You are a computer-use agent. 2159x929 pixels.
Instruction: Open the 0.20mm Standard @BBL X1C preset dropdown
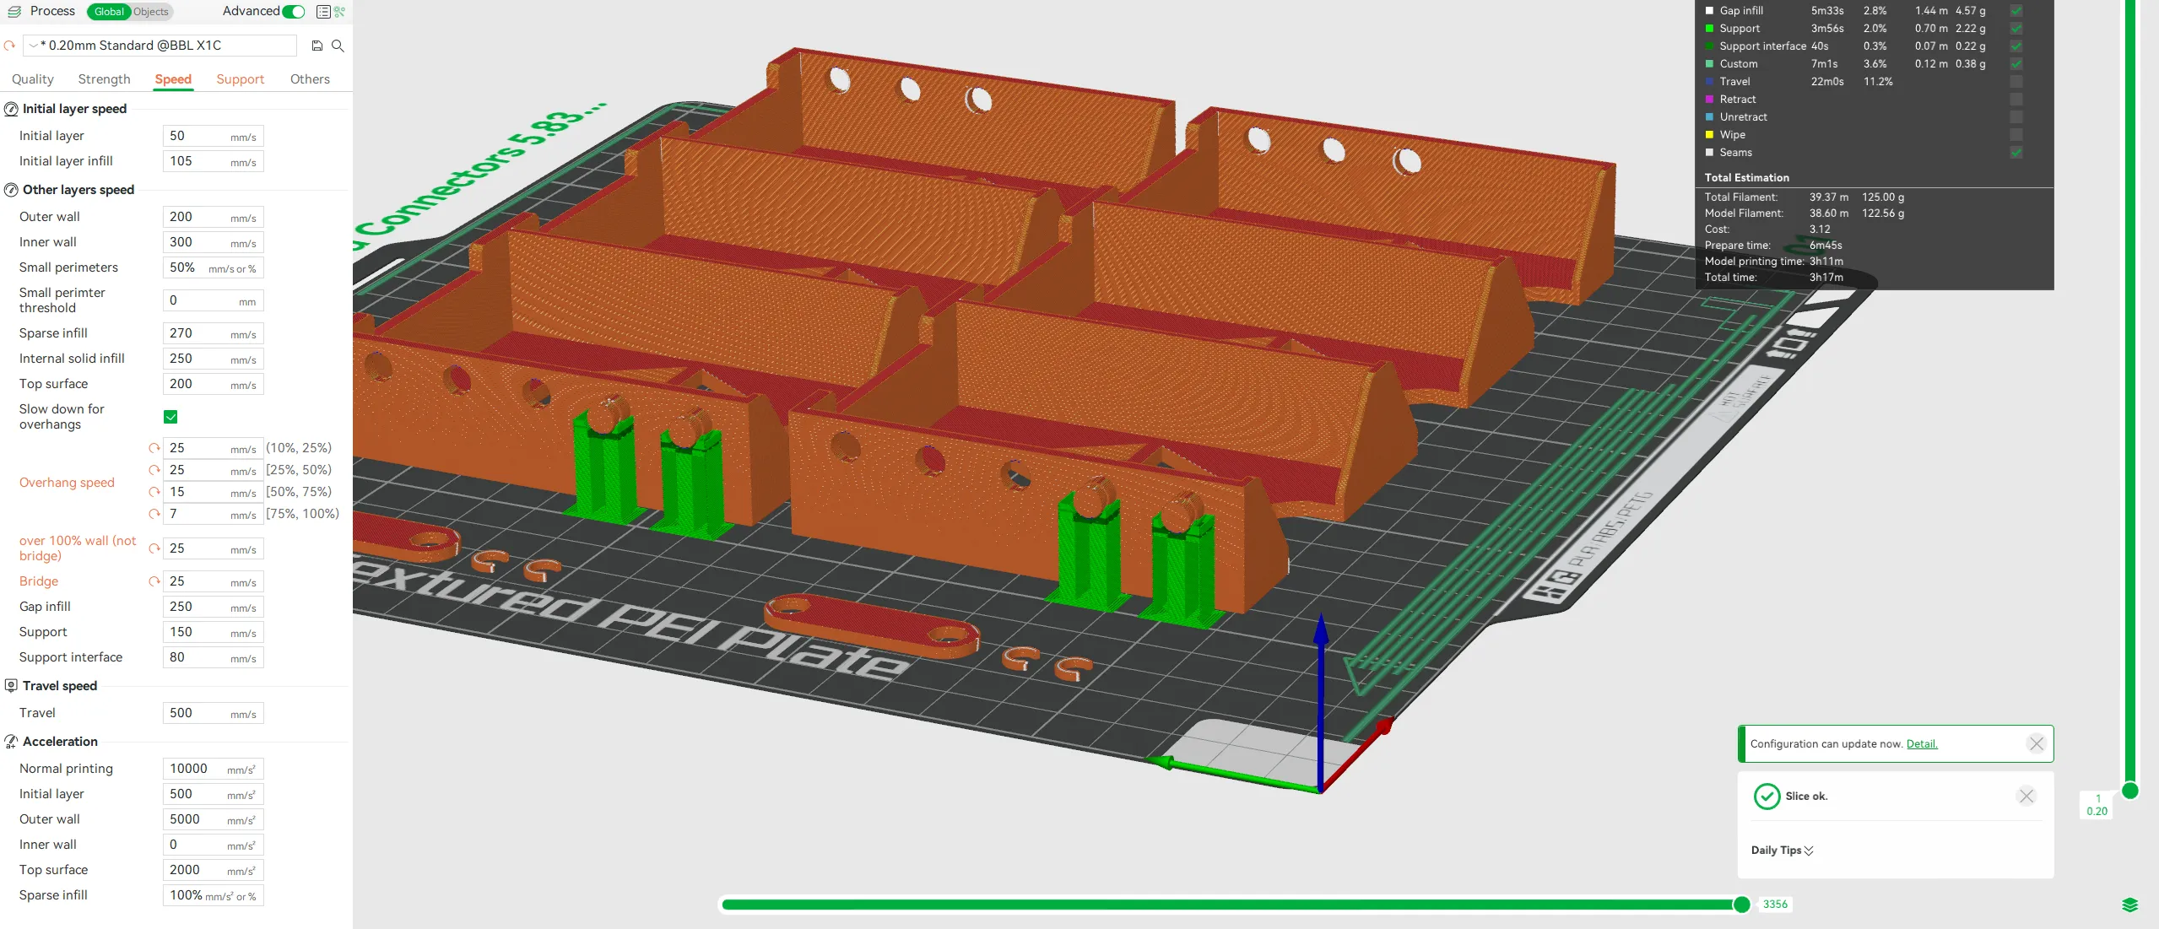tap(160, 46)
